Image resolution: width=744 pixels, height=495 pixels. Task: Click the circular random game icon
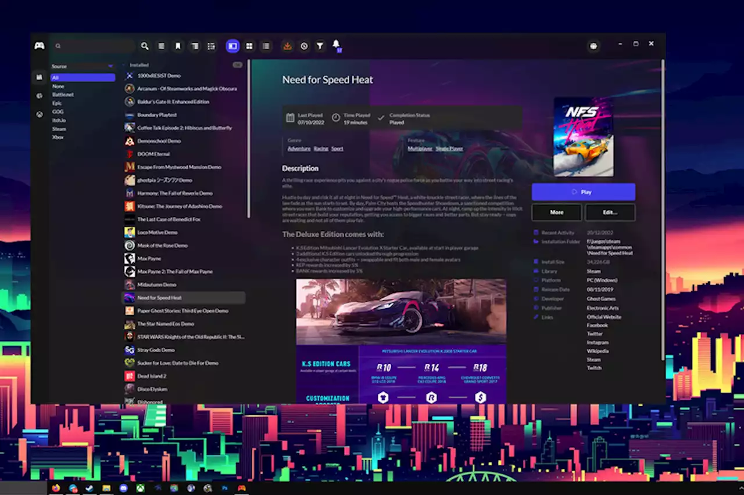coord(303,46)
